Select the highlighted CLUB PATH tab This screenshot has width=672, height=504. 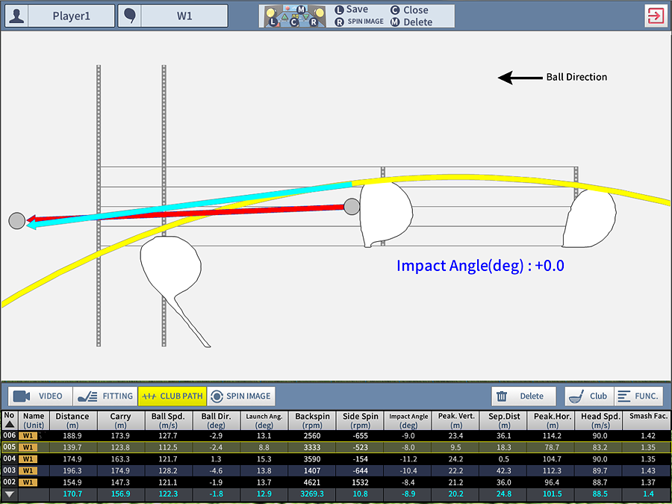pyautogui.click(x=172, y=396)
